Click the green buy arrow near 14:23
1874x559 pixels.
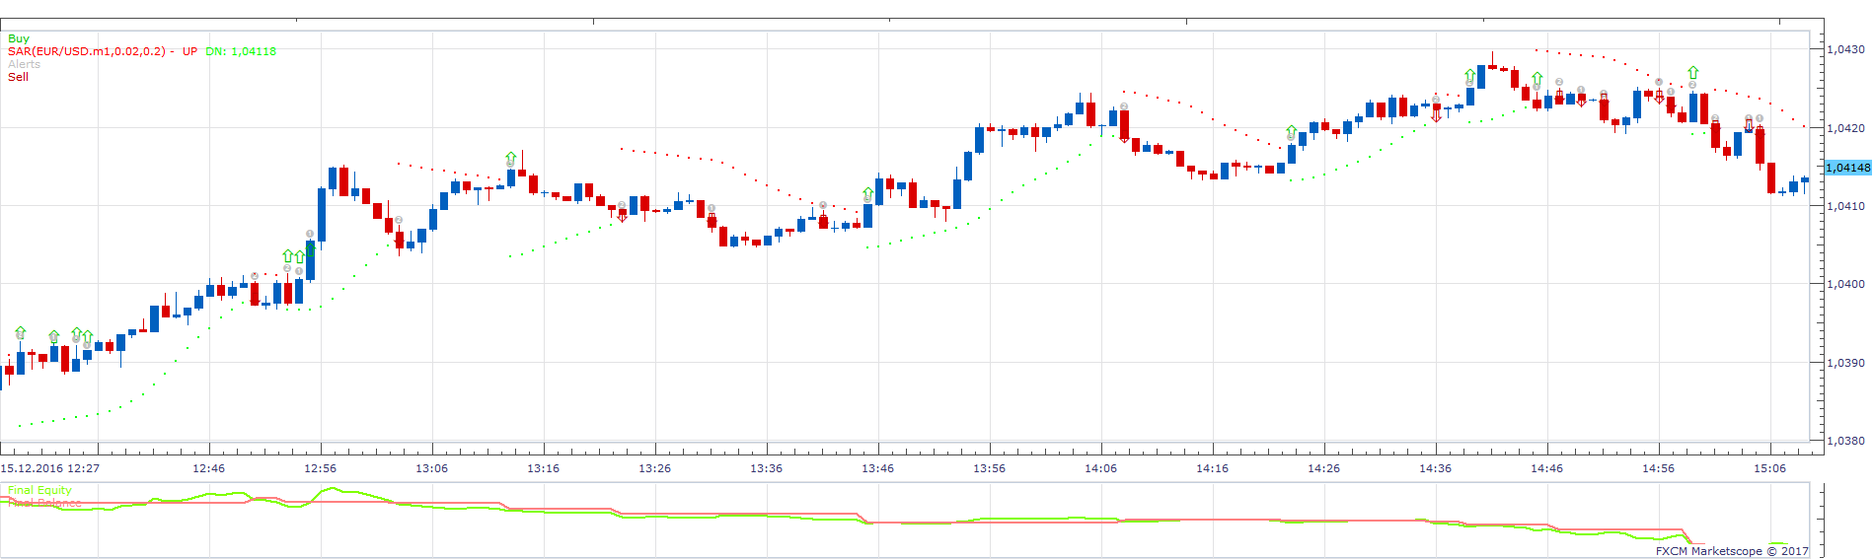(1292, 132)
